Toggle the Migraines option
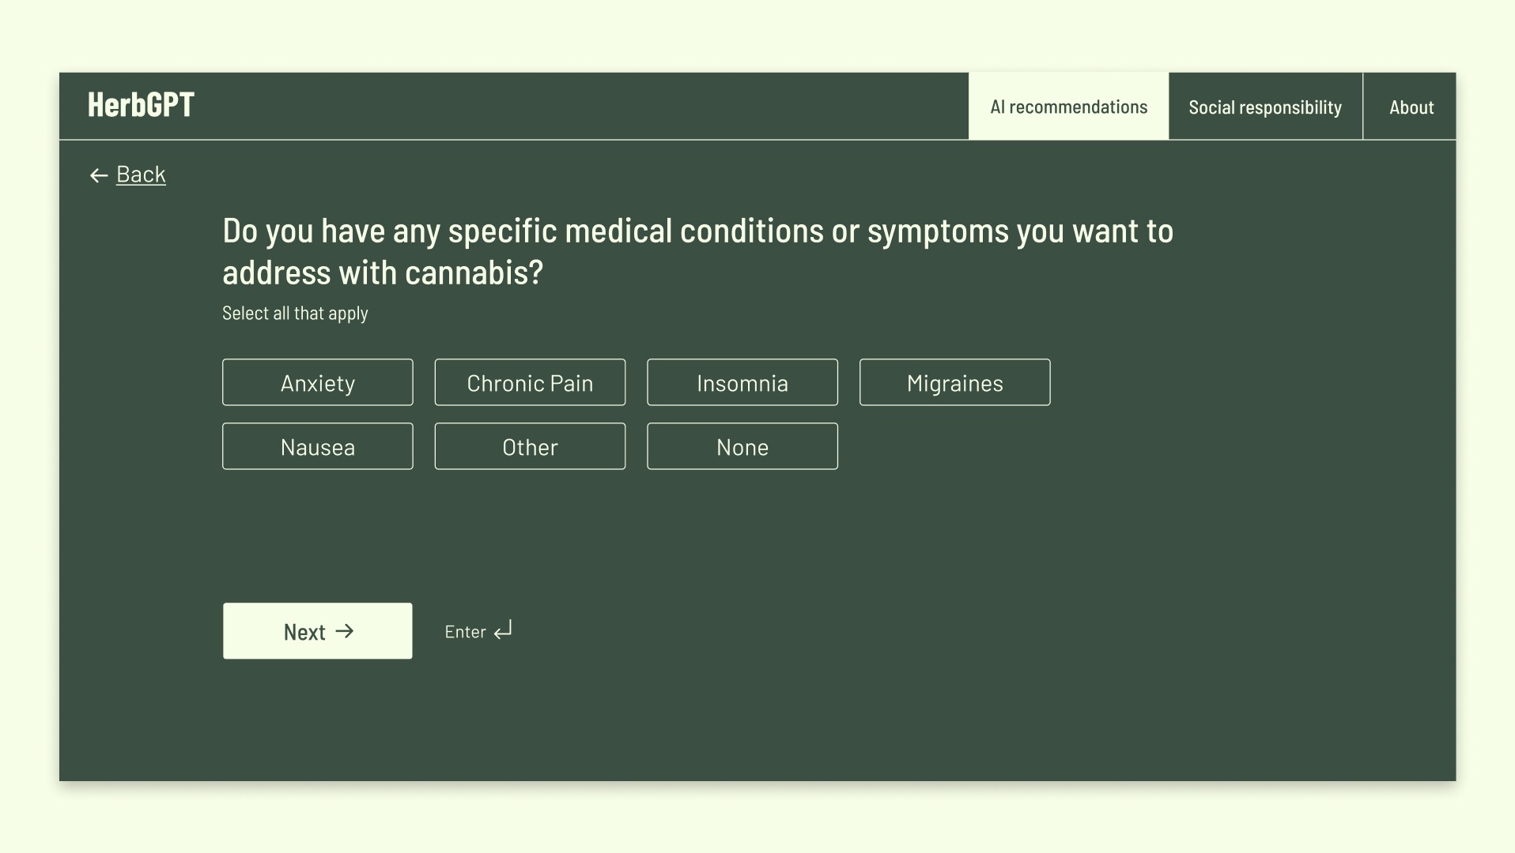The height and width of the screenshot is (853, 1515). pos(955,382)
